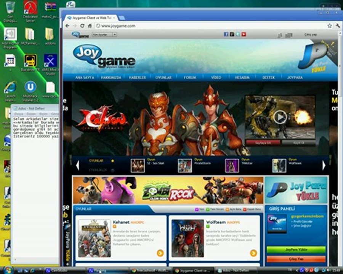This screenshot has height=274, width=343.
Task: Select the ETKİNLİKLER radio option in the carousel
Action: [x=112, y=170]
